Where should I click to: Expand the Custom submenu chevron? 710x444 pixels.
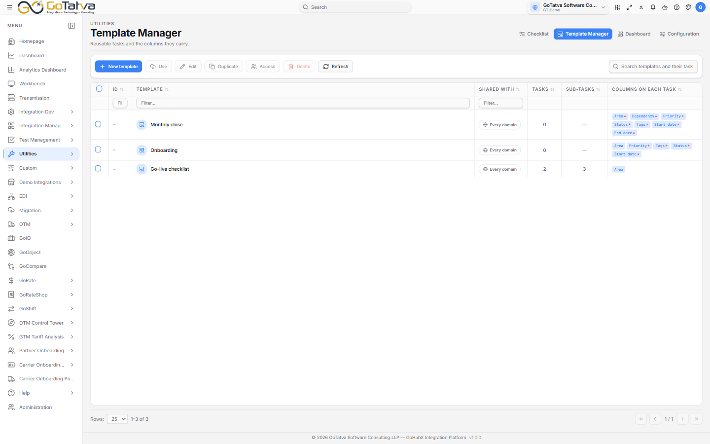point(72,168)
